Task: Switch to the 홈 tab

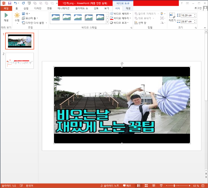Action: (x=17, y=8)
